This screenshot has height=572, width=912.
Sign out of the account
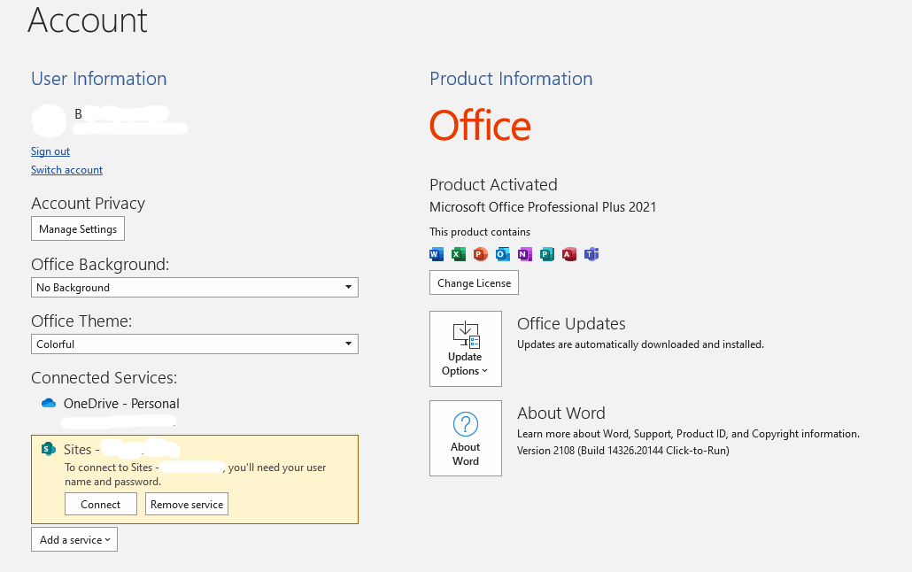(50, 151)
